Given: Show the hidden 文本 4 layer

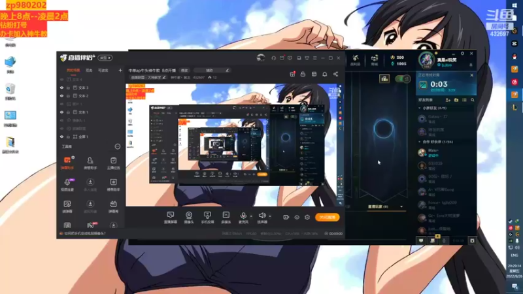Looking at the screenshot, I should point(61,80).
